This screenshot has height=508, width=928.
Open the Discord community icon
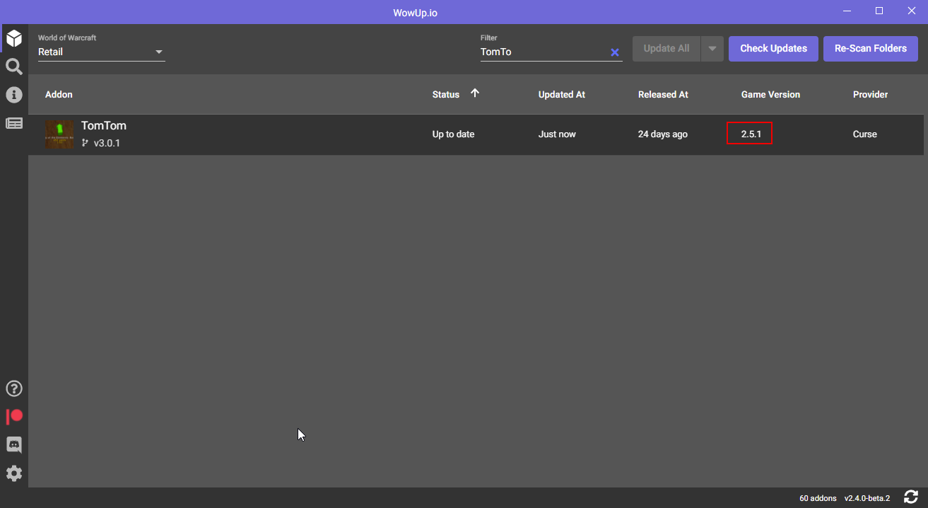point(14,444)
